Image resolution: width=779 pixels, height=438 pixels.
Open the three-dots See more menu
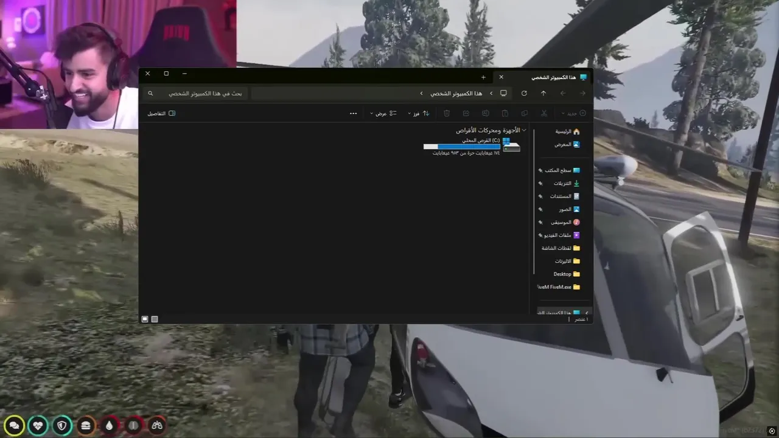click(353, 113)
